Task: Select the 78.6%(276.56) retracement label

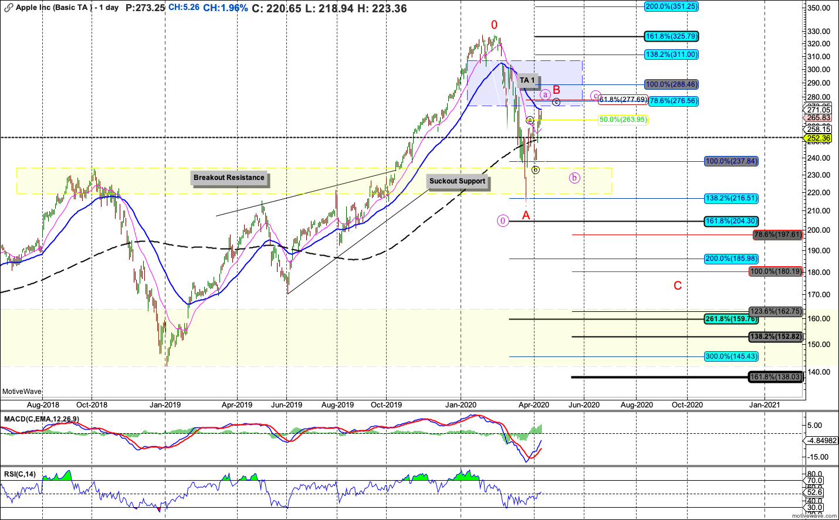Action: click(x=673, y=101)
